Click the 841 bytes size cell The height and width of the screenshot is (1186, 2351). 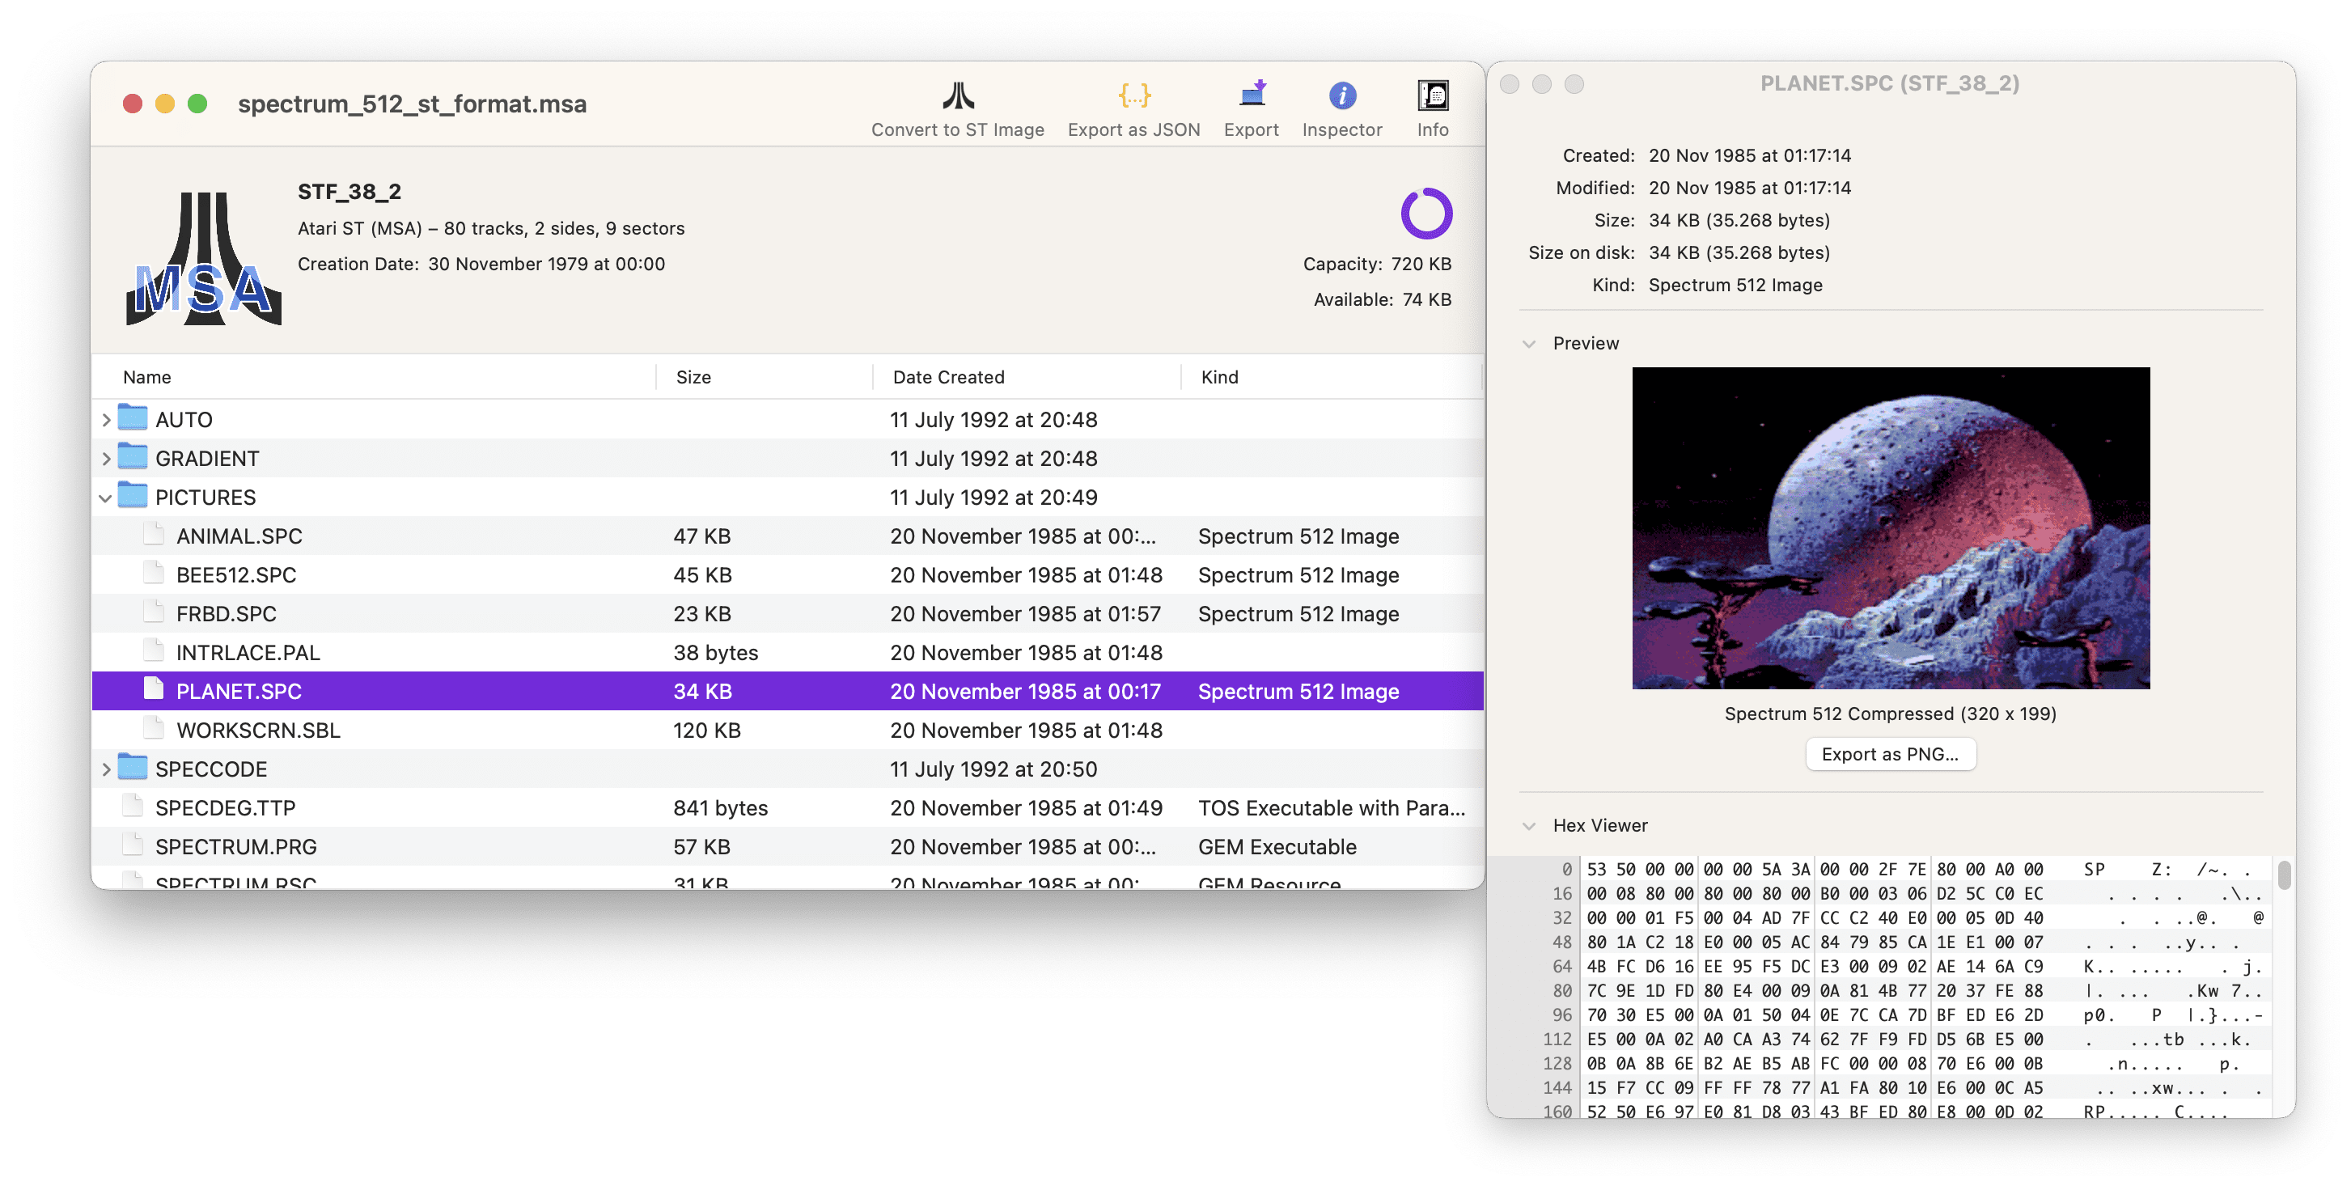[x=721, y=807]
